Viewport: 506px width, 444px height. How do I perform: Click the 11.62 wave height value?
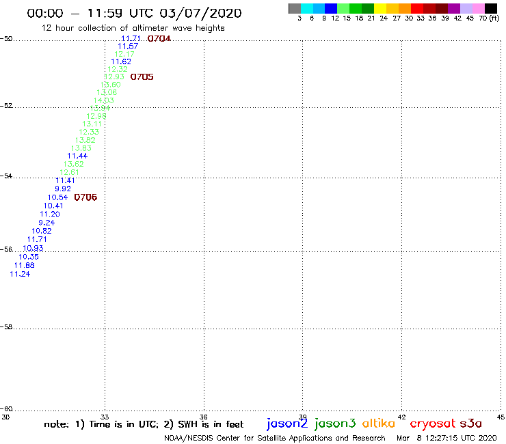[121, 61]
